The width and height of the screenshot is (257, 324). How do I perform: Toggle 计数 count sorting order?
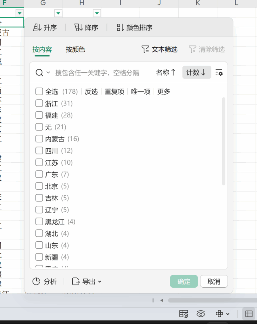(196, 72)
